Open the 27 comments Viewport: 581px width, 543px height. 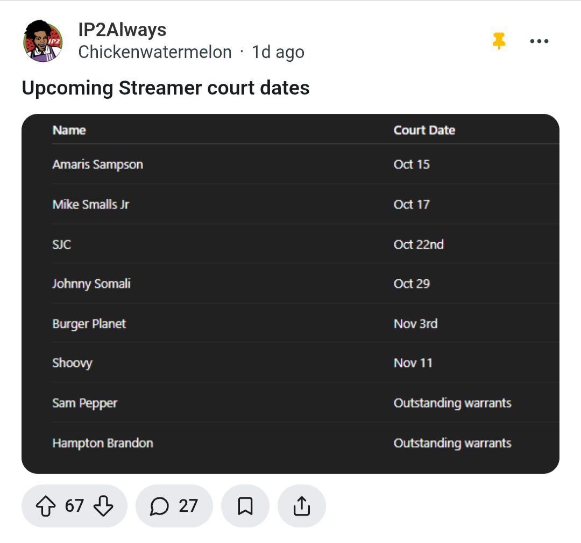[x=174, y=506]
